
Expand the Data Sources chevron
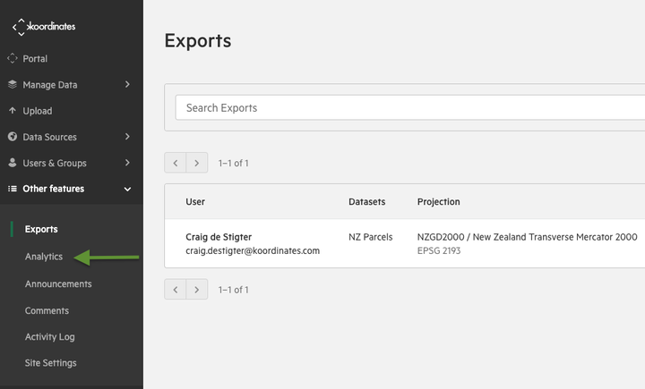pos(127,137)
